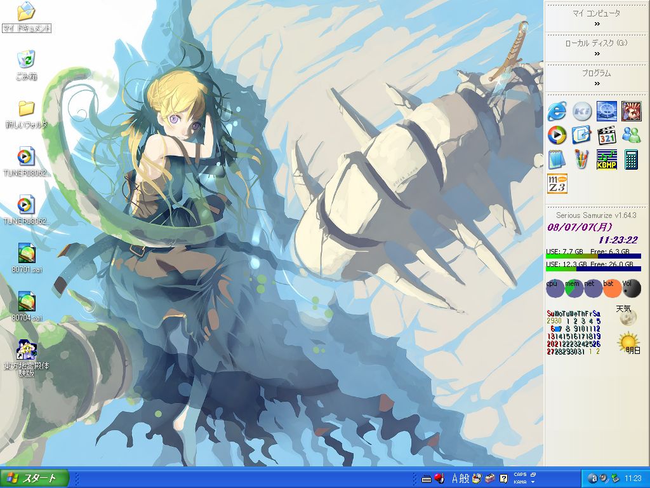
Task: Toggle KANA lock in the language bar
Action: pos(520,482)
